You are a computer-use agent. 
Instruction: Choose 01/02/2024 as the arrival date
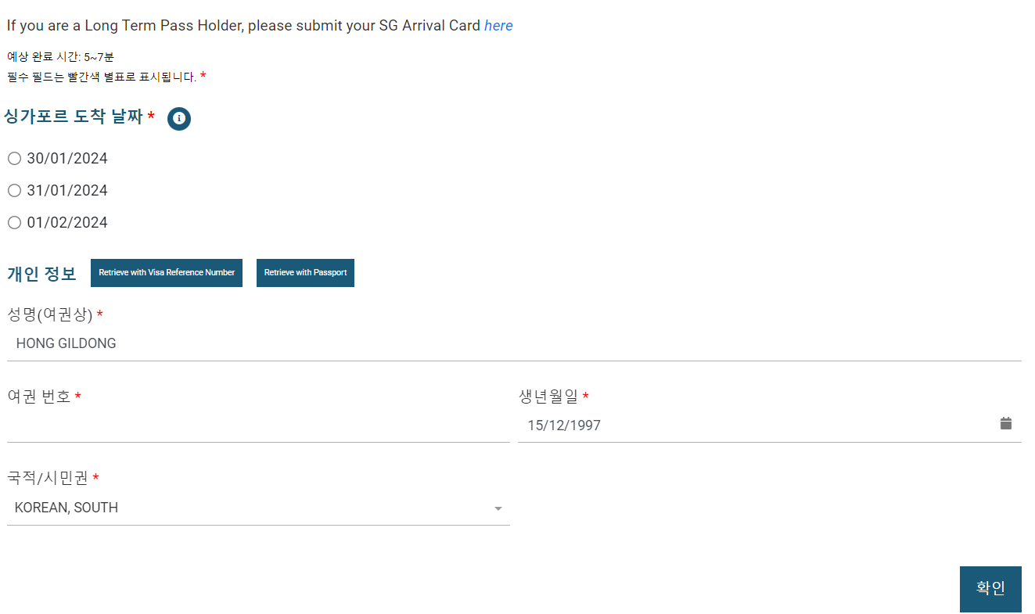pos(14,222)
